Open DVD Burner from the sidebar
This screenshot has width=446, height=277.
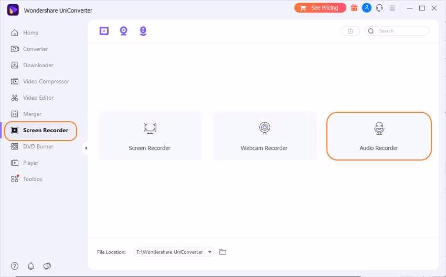32,146
